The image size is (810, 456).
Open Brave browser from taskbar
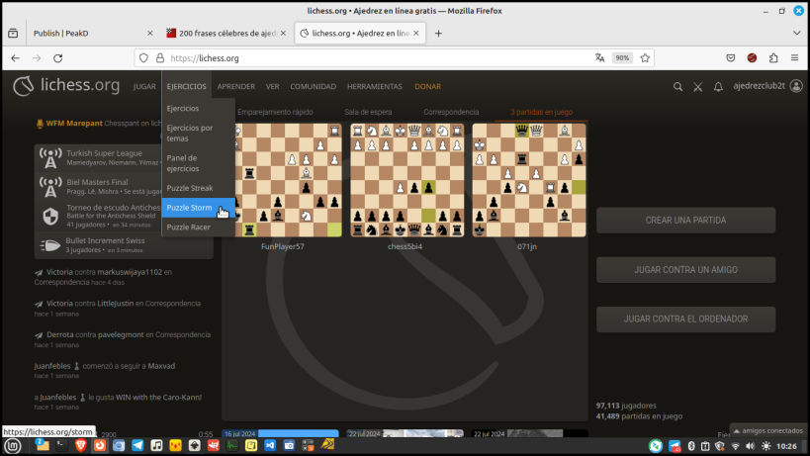tap(80, 445)
